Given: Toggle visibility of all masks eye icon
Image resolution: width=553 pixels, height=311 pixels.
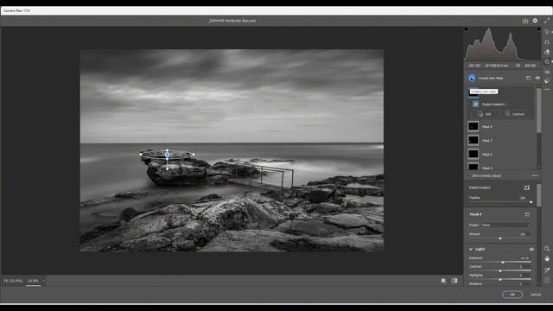Looking at the screenshot, I should click(537, 78).
